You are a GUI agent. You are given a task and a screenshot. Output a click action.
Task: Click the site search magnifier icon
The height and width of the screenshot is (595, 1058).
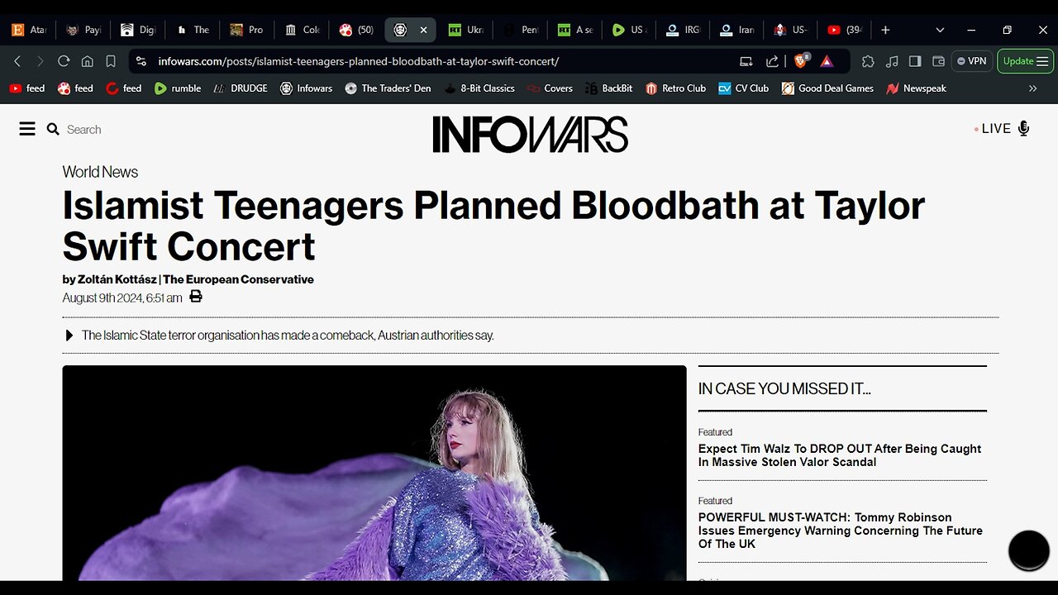click(x=53, y=129)
